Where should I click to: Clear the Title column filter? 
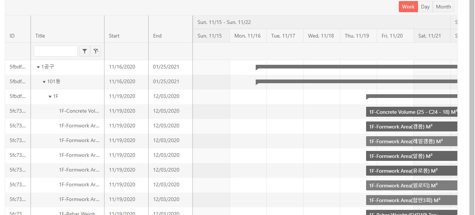tap(95, 51)
